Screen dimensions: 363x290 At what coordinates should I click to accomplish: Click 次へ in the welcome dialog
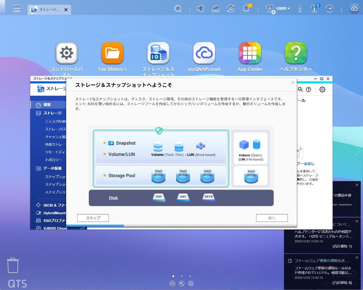272,218
